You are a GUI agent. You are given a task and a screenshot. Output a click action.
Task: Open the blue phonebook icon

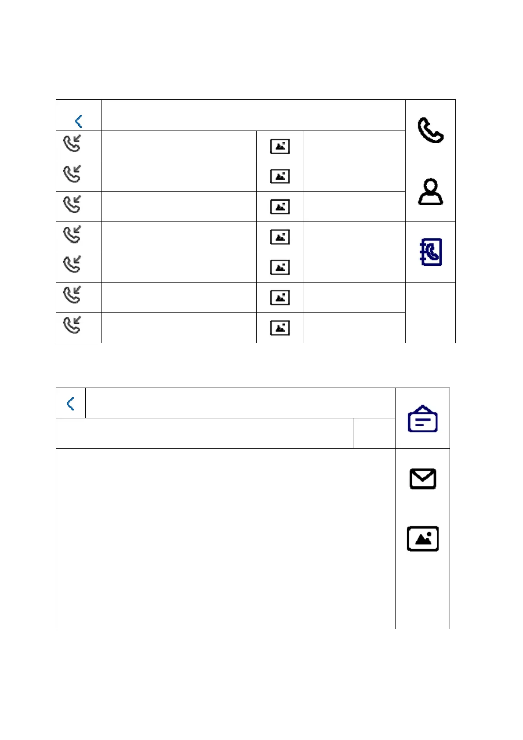pos(430,252)
